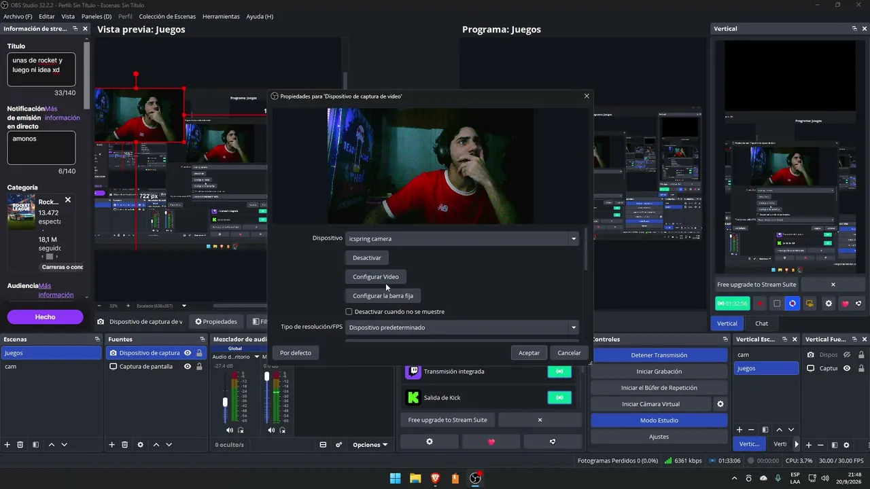Viewport: 870px width, 489px height.
Task: Open the Escalado (636x357) preview scaling dropdown
Action: coord(162,306)
